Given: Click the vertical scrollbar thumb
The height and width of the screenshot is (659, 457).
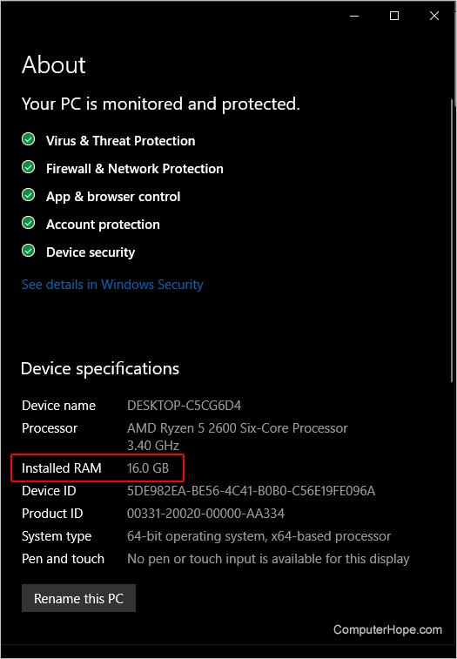Looking at the screenshot, I should [452, 240].
